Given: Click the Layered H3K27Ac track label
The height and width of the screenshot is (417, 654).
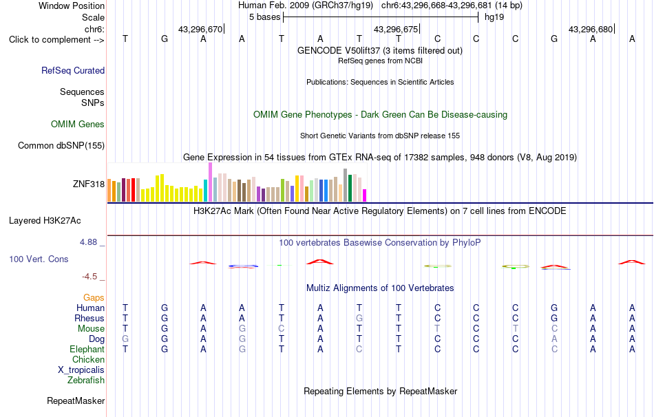Looking at the screenshot, I should click(x=45, y=221).
